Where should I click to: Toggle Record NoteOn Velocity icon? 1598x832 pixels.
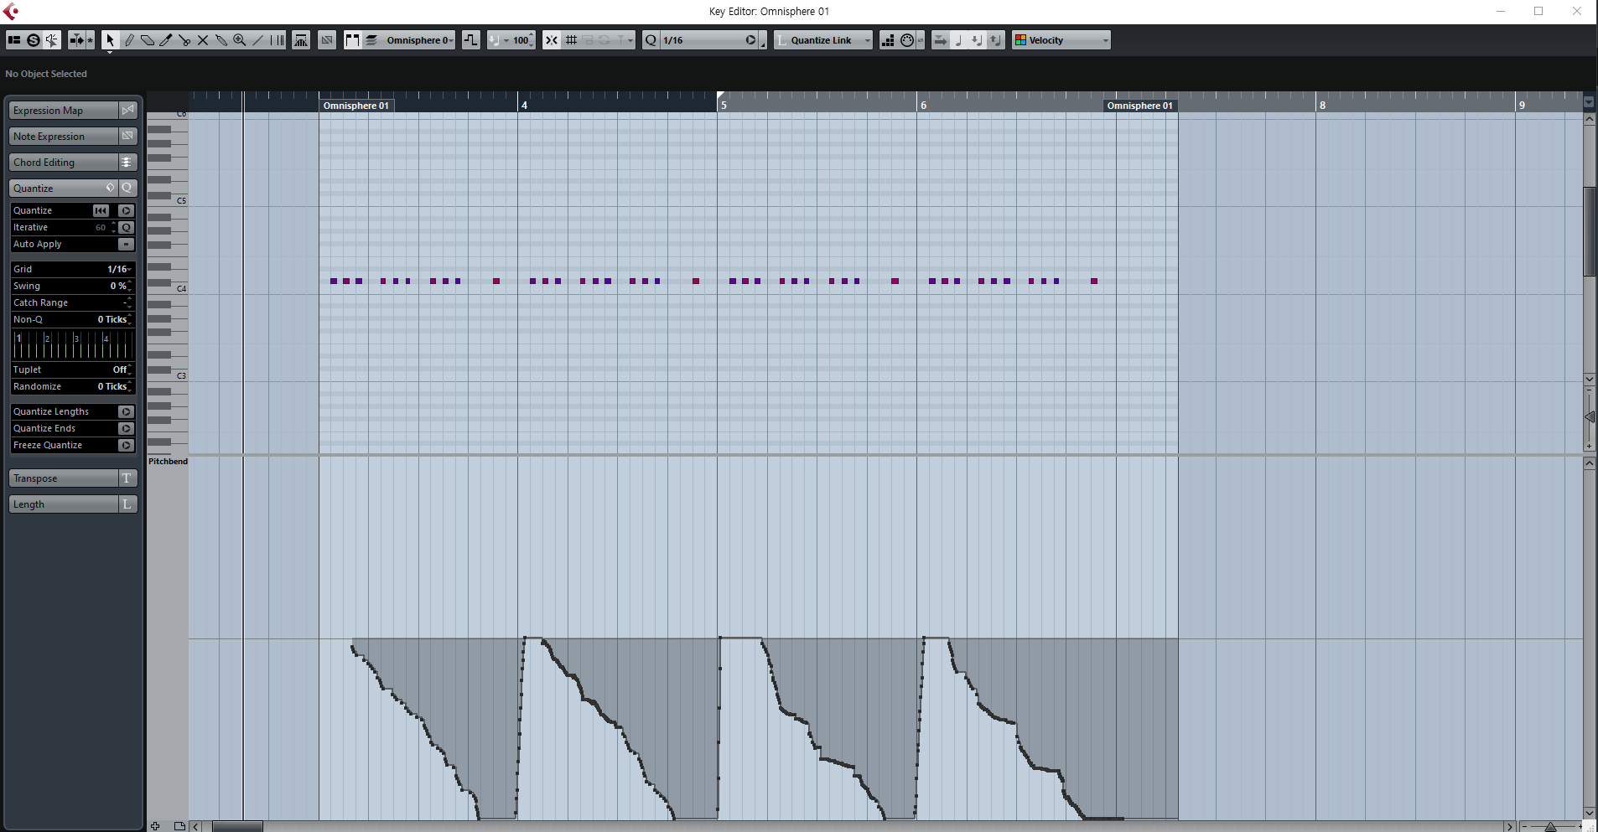tap(978, 40)
